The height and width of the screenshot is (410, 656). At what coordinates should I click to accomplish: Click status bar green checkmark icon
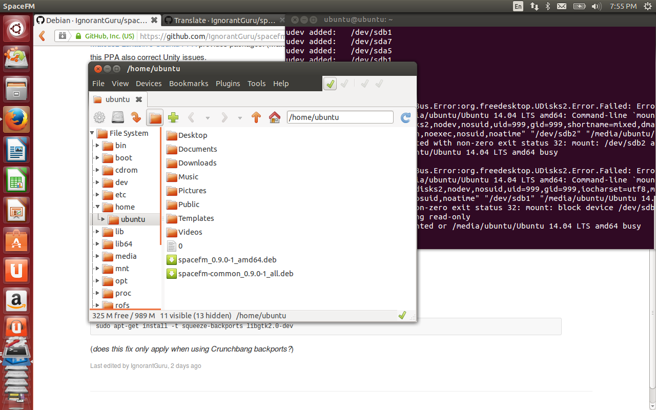(402, 315)
